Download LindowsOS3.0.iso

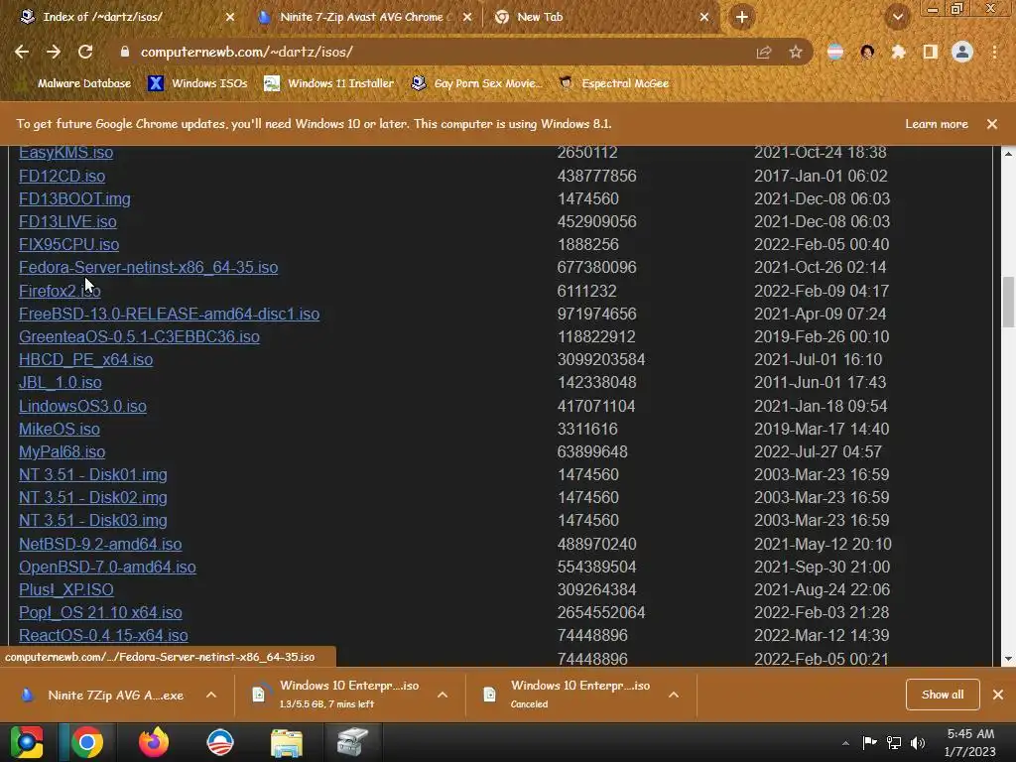(83, 406)
